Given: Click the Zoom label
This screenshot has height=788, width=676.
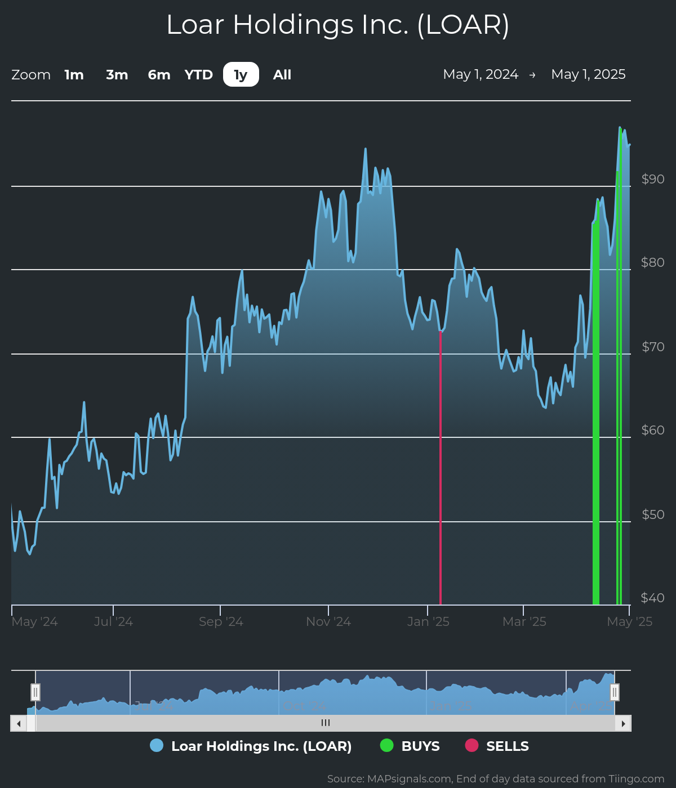Looking at the screenshot, I should click(31, 75).
